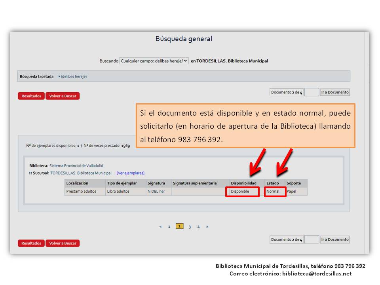Click the Estado column header
This screenshot has width=380, height=285.
pyautogui.click(x=275, y=183)
